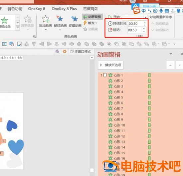Click the union shapes icon
This screenshot has width=183, height=176.
point(87,44)
